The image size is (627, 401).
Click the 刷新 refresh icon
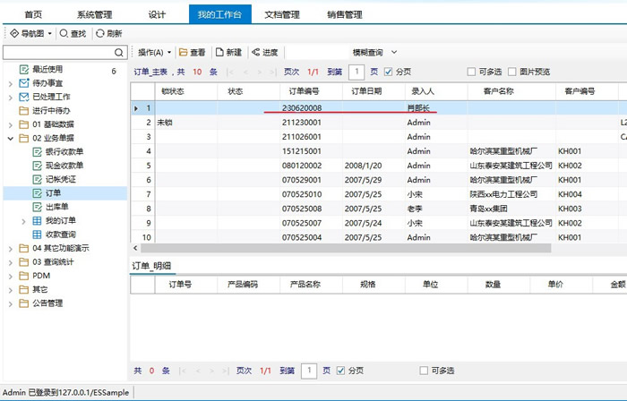point(99,33)
